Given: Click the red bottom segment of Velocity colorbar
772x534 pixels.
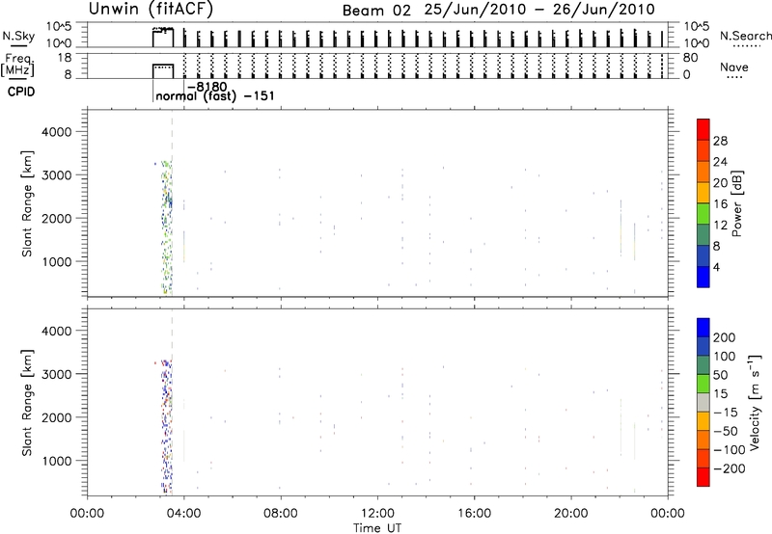Looking at the screenshot, I should [703, 477].
